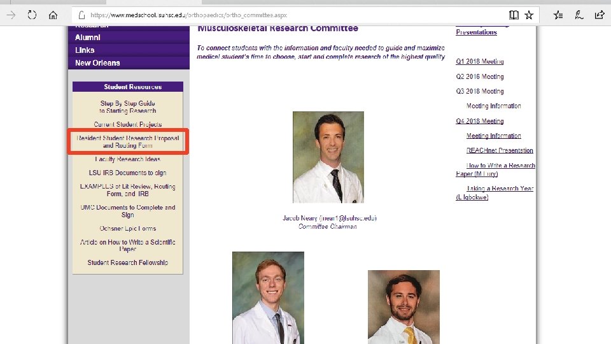Open Reading view book icon
Image resolution: width=611 pixels, height=344 pixels.
(514, 15)
